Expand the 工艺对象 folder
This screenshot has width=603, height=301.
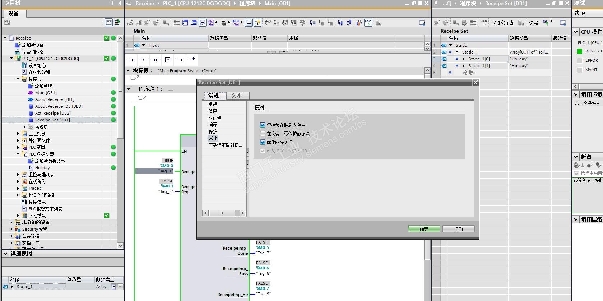click(18, 134)
